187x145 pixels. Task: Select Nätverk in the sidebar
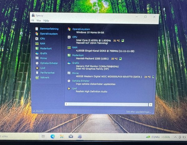coord(45,77)
